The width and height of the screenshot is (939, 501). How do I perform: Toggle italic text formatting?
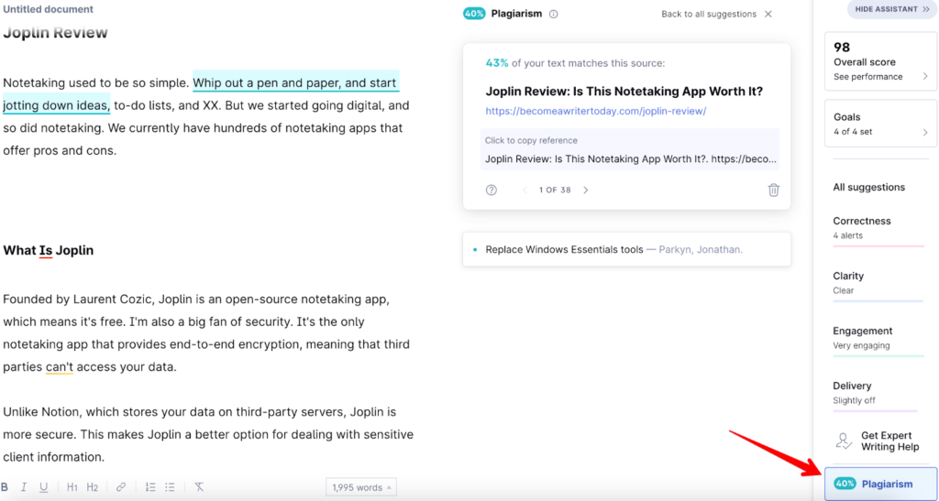click(24, 487)
